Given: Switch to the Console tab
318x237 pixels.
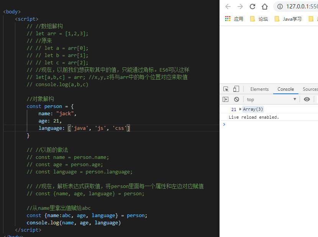Looking at the screenshot, I should [285, 89].
